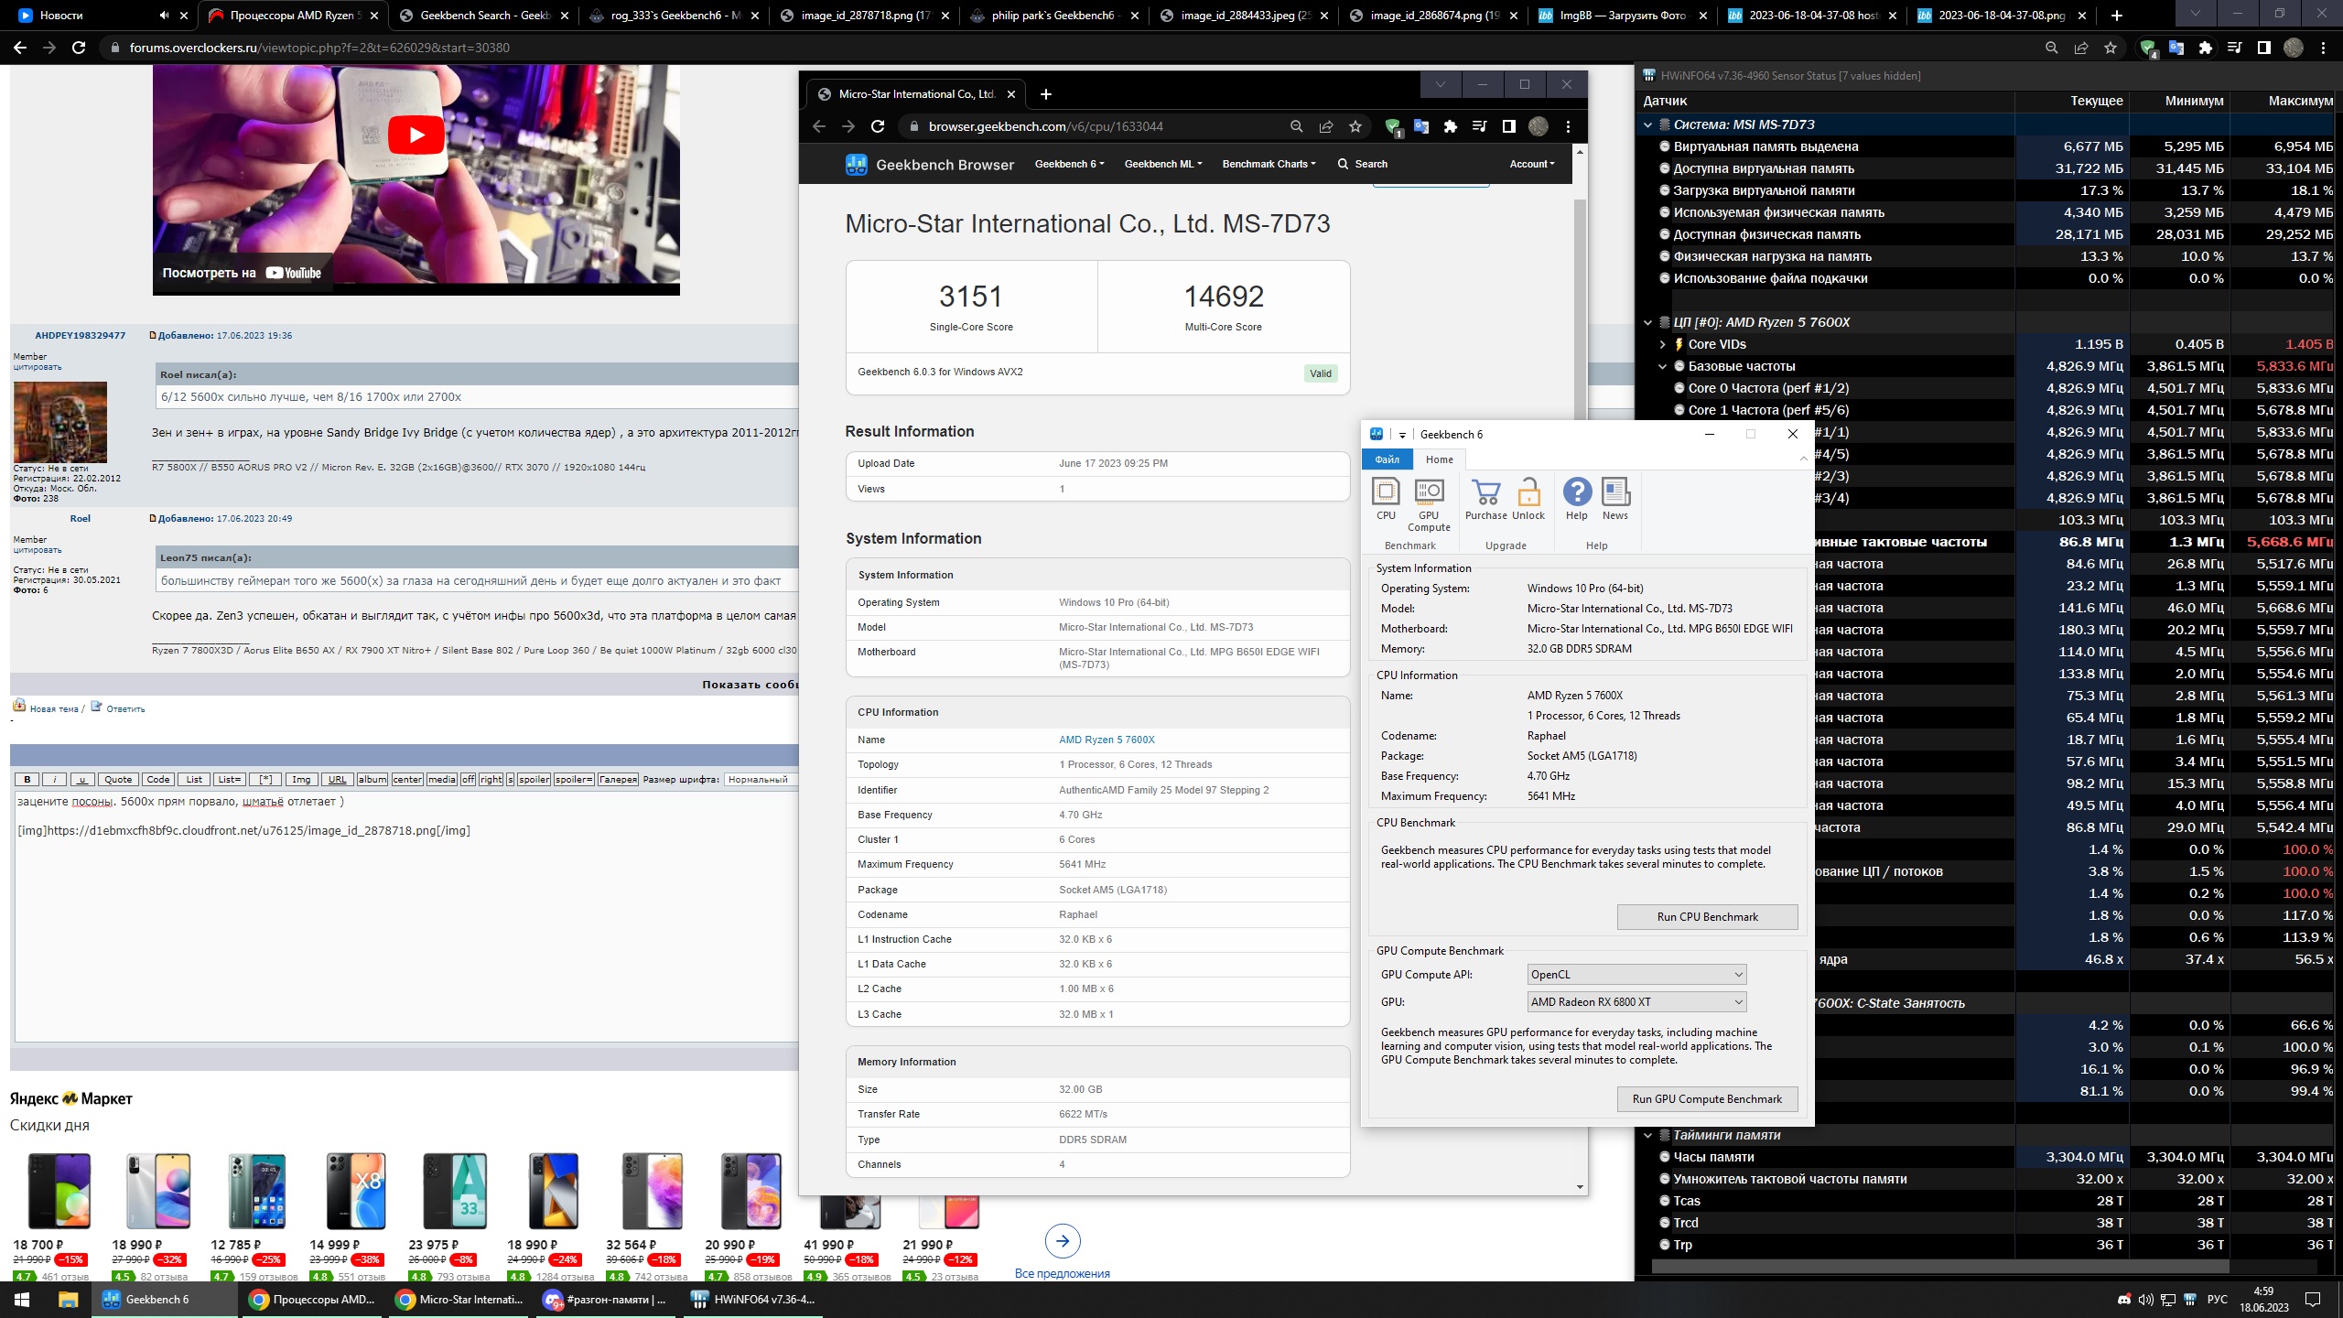Play the embedded YouTube video
2343x1318 pixels.
tap(416, 135)
